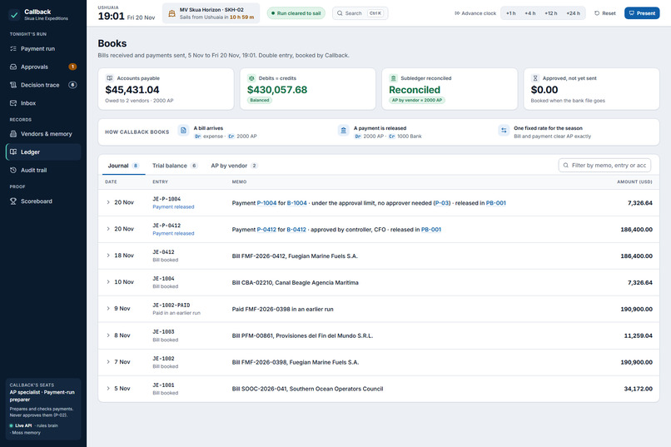Open the Scoreboard page
671x447 pixels.
(x=42, y=201)
